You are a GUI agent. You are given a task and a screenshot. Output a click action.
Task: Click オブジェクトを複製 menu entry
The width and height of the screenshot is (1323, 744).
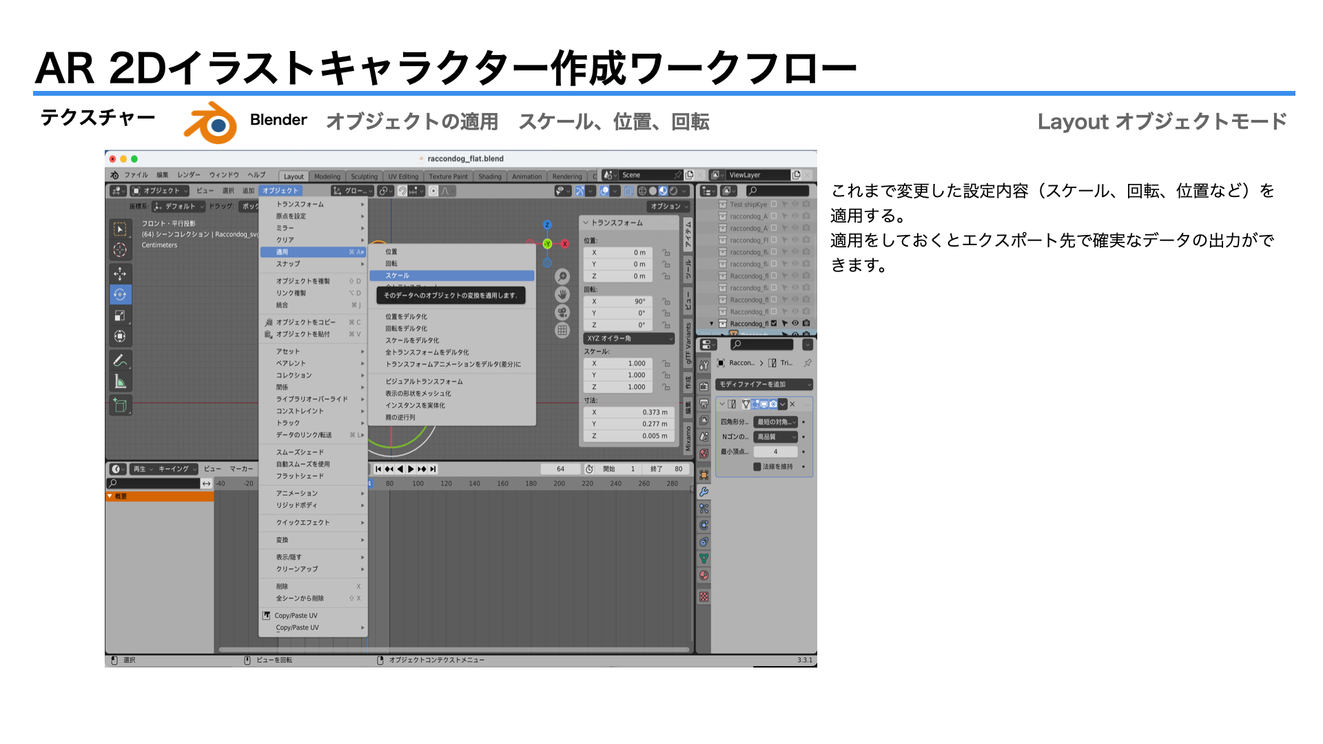pos(313,281)
